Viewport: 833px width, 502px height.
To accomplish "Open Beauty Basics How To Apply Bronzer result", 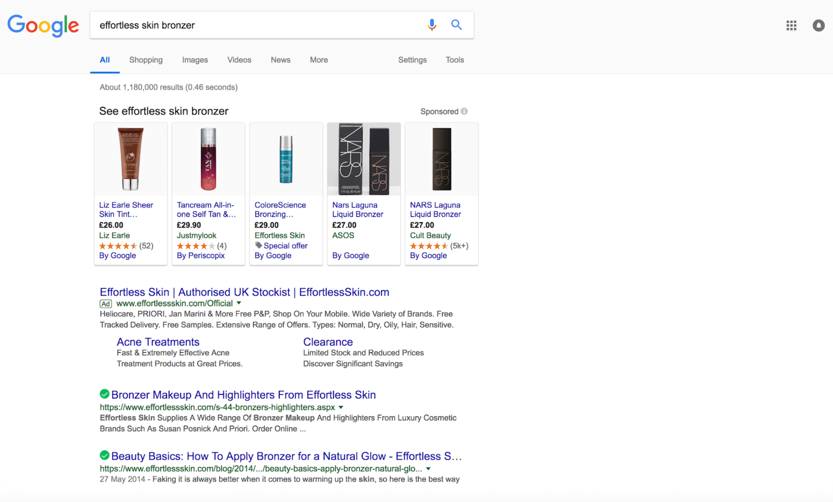I will (x=286, y=456).
